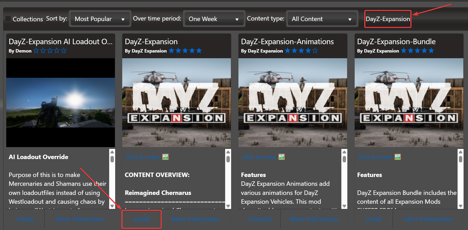468x230 pixels.
Task: Click image icon beside DayZ-Expansion's click to view
Action: [x=165, y=157]
